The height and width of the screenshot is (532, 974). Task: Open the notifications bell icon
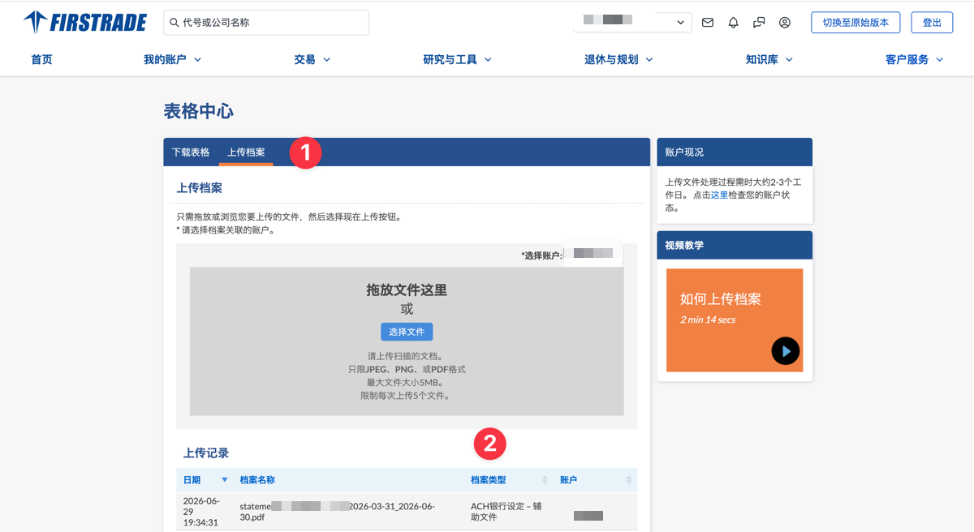click(734, 23)
